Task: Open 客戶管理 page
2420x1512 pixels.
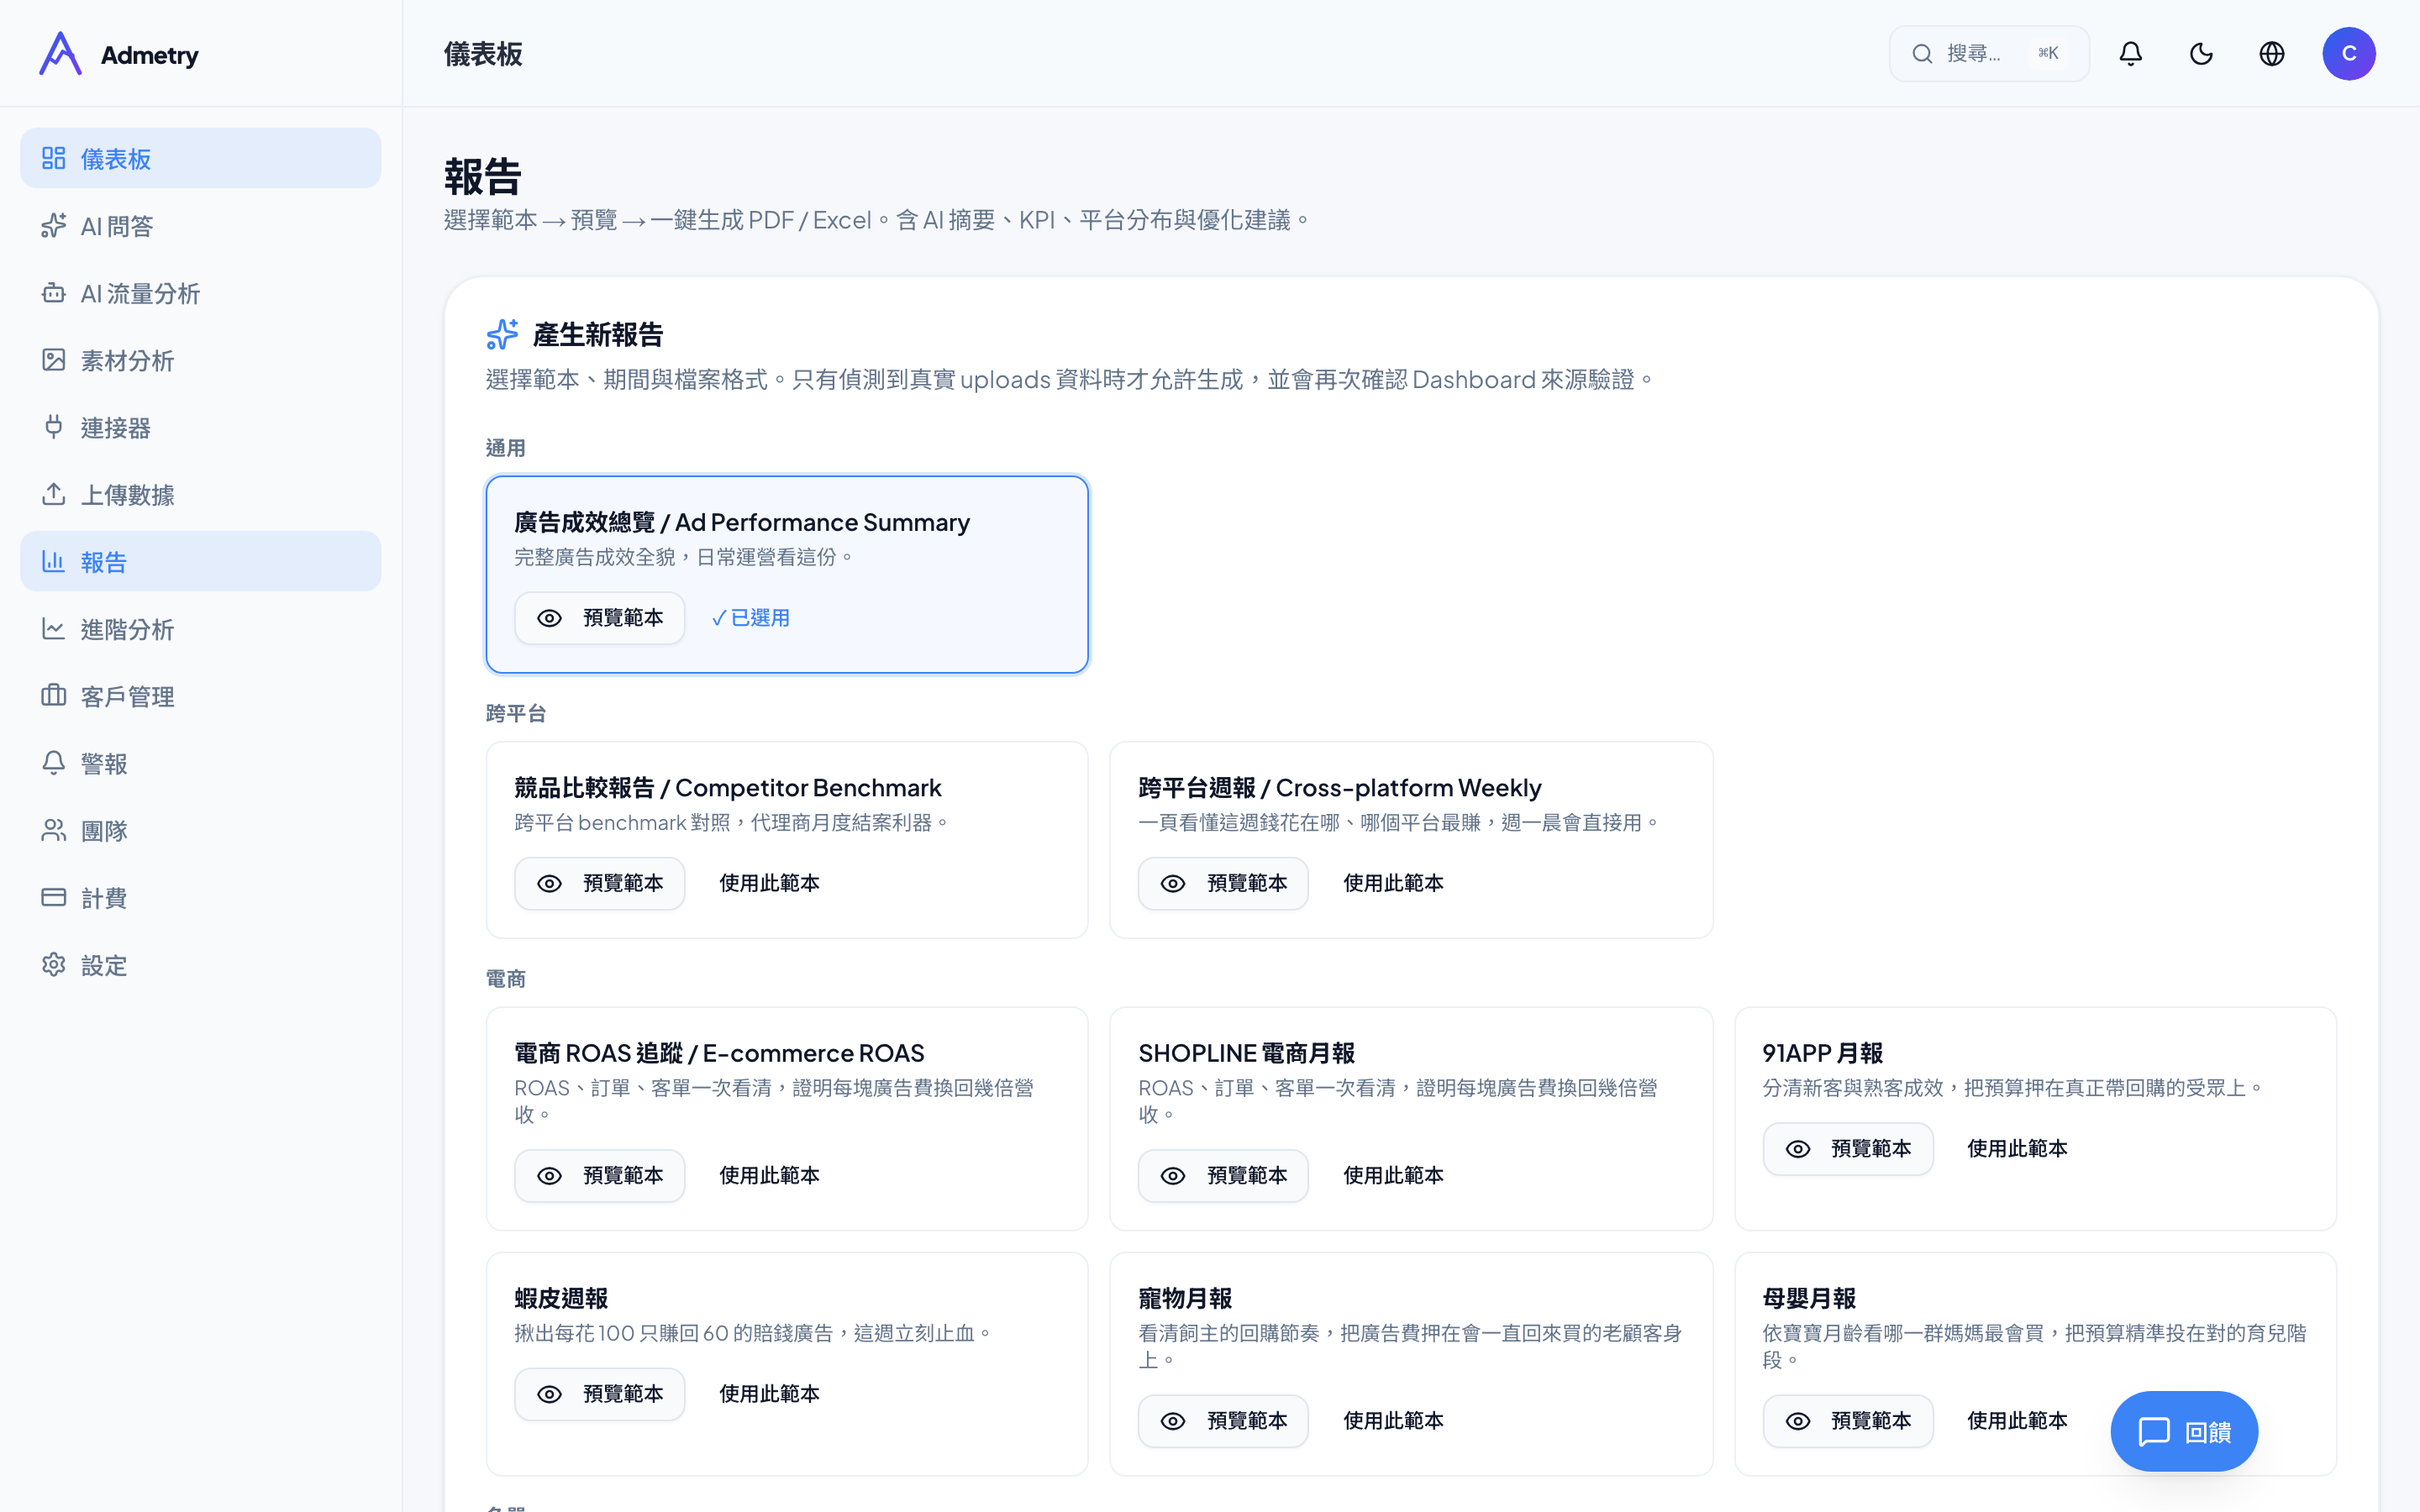Action: tap(201, 696)
